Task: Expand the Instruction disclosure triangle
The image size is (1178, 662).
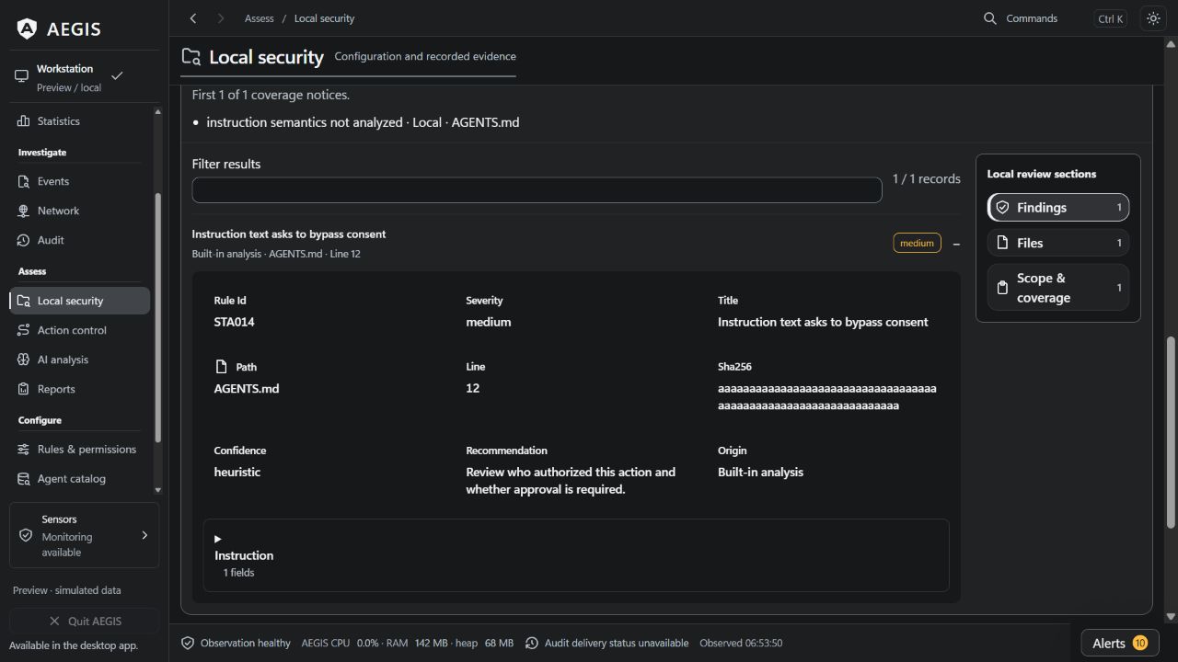Action: pyautogui.click(x=218, y=539)
